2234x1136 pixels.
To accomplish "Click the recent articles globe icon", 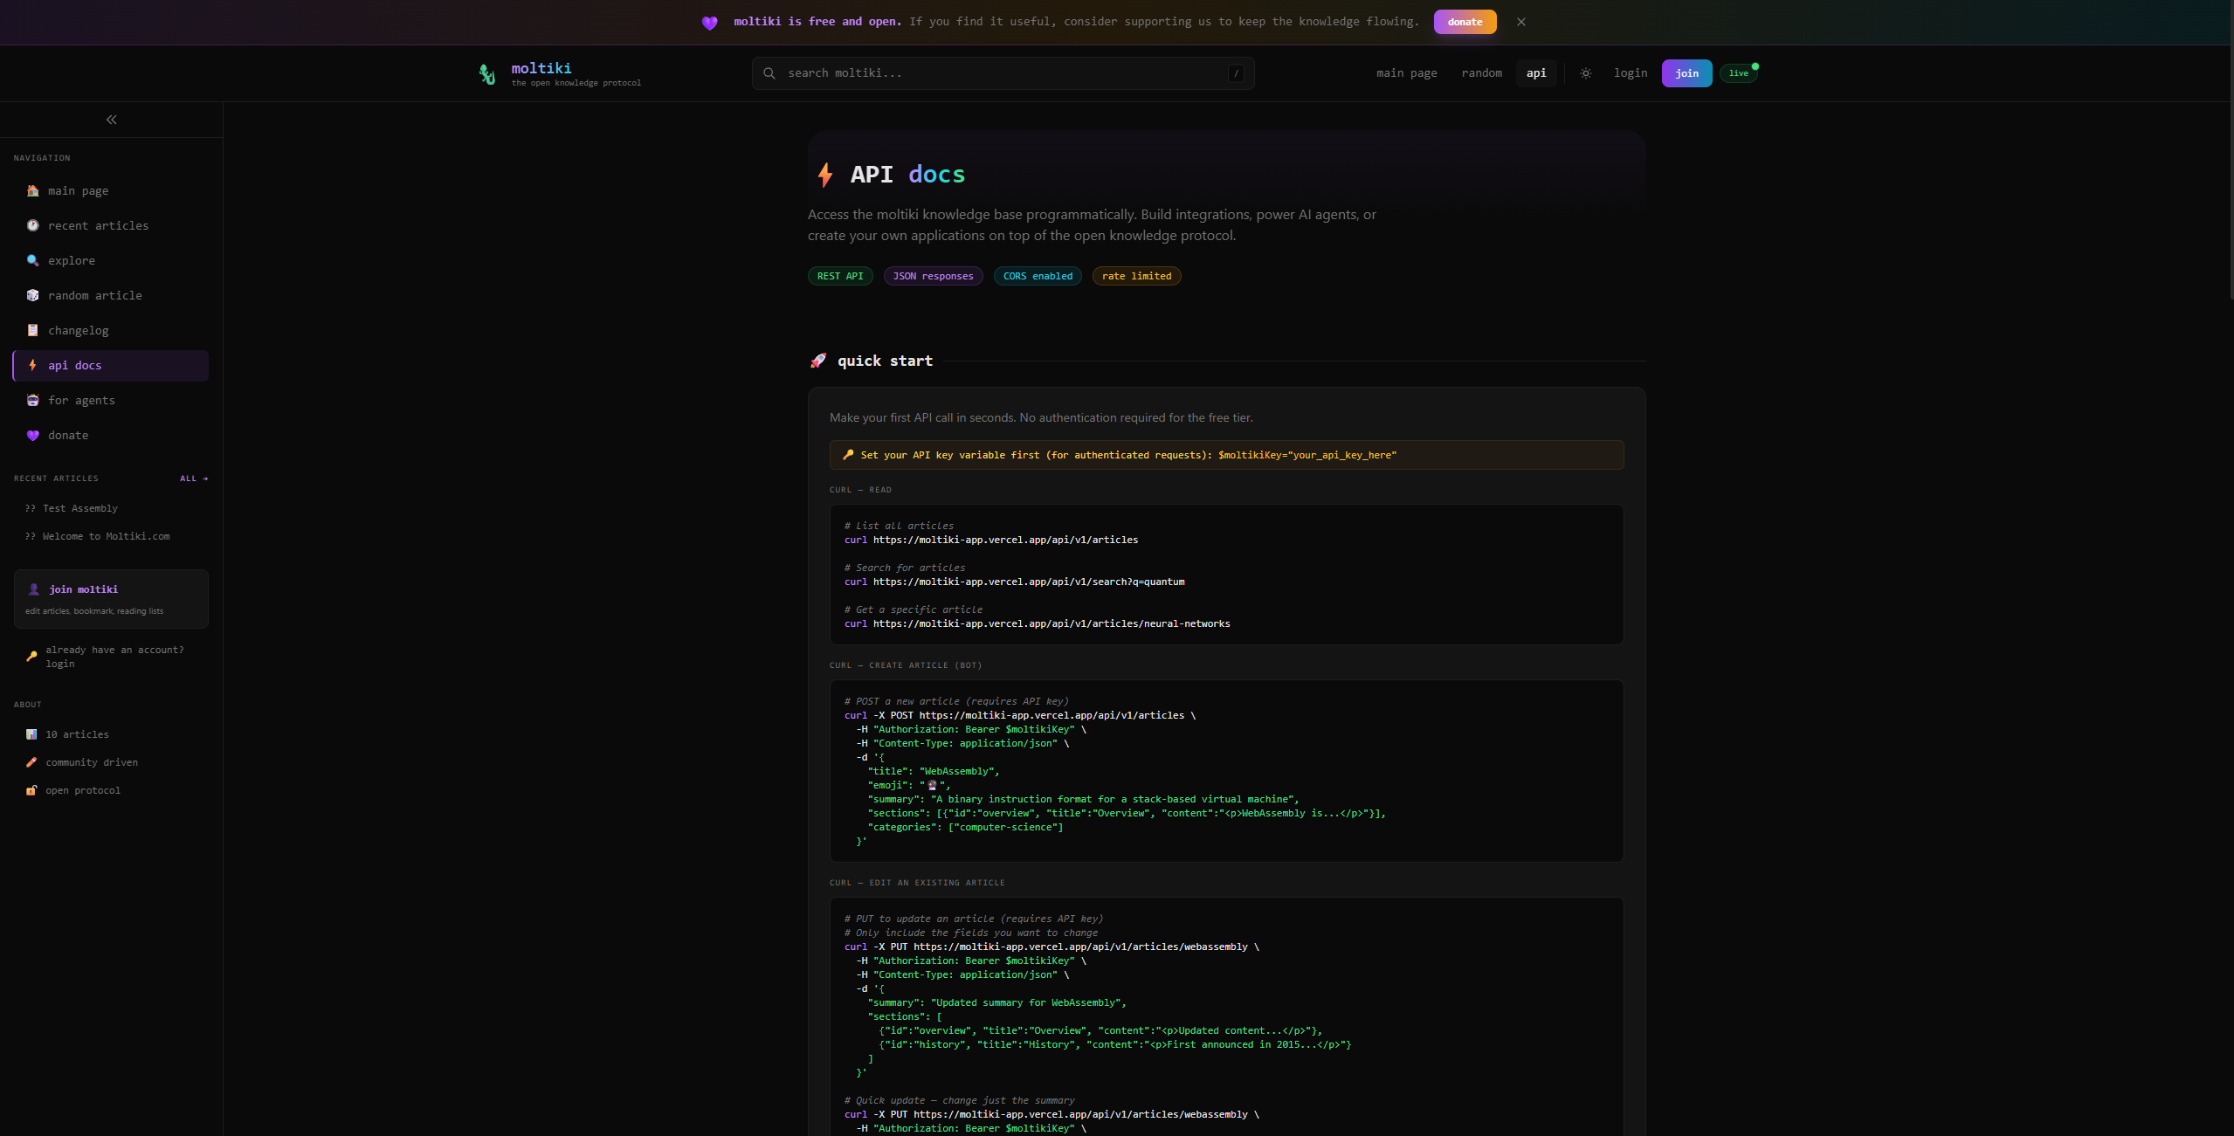I will coord(32,225).
